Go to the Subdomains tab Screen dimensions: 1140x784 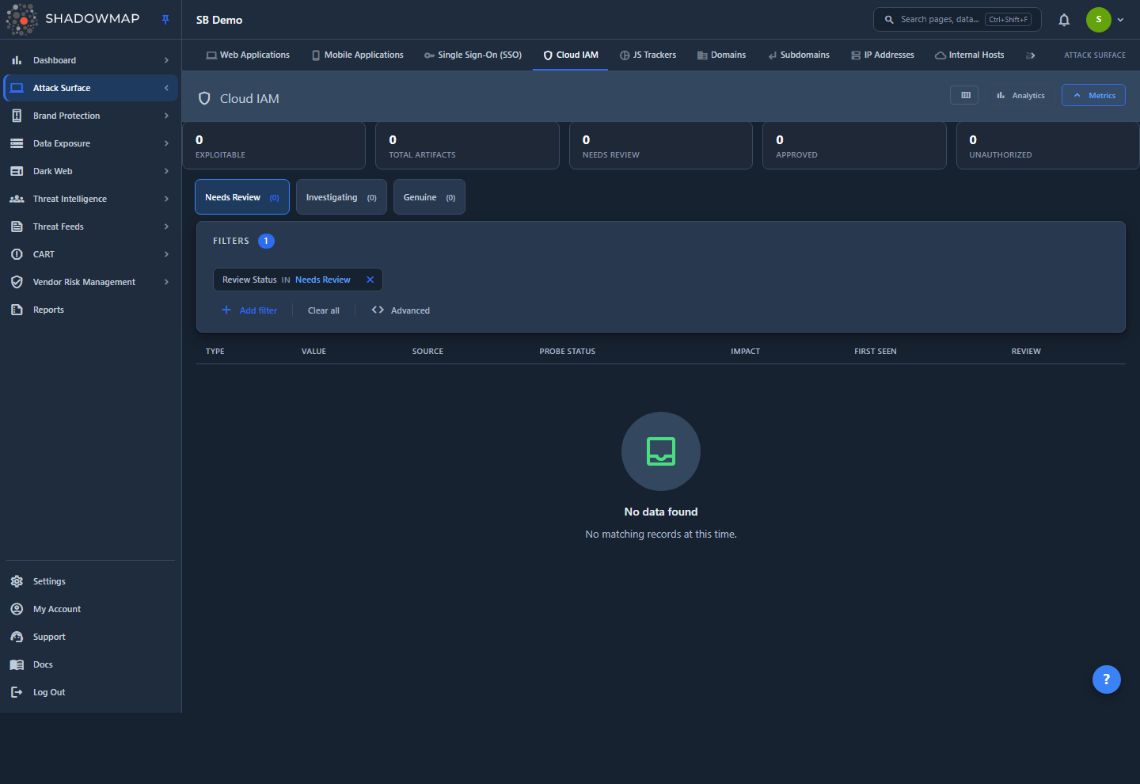pyautogui.click(x=799, y=55)
